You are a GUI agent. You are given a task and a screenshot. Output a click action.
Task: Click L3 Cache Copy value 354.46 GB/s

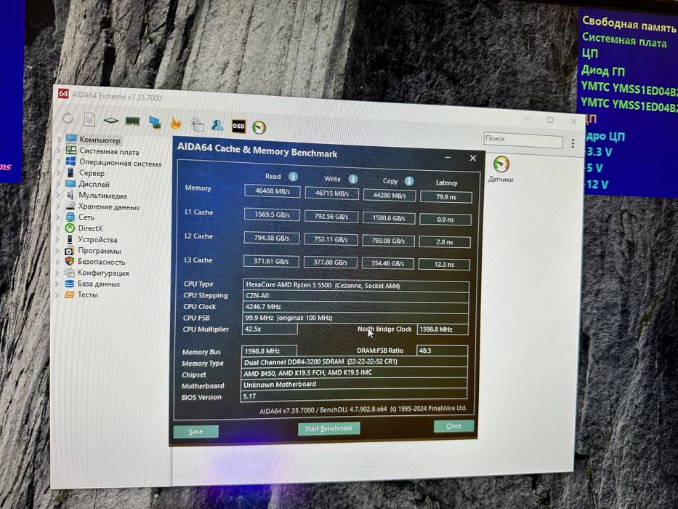tap(387, 263)
